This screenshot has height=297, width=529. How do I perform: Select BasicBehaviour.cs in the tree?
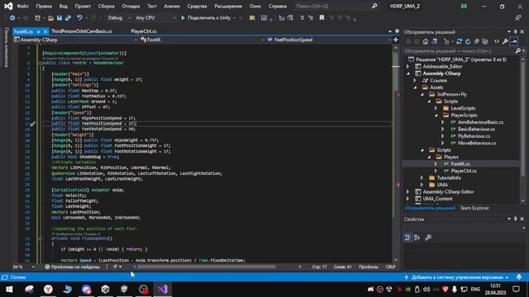(x=476, y=129)
